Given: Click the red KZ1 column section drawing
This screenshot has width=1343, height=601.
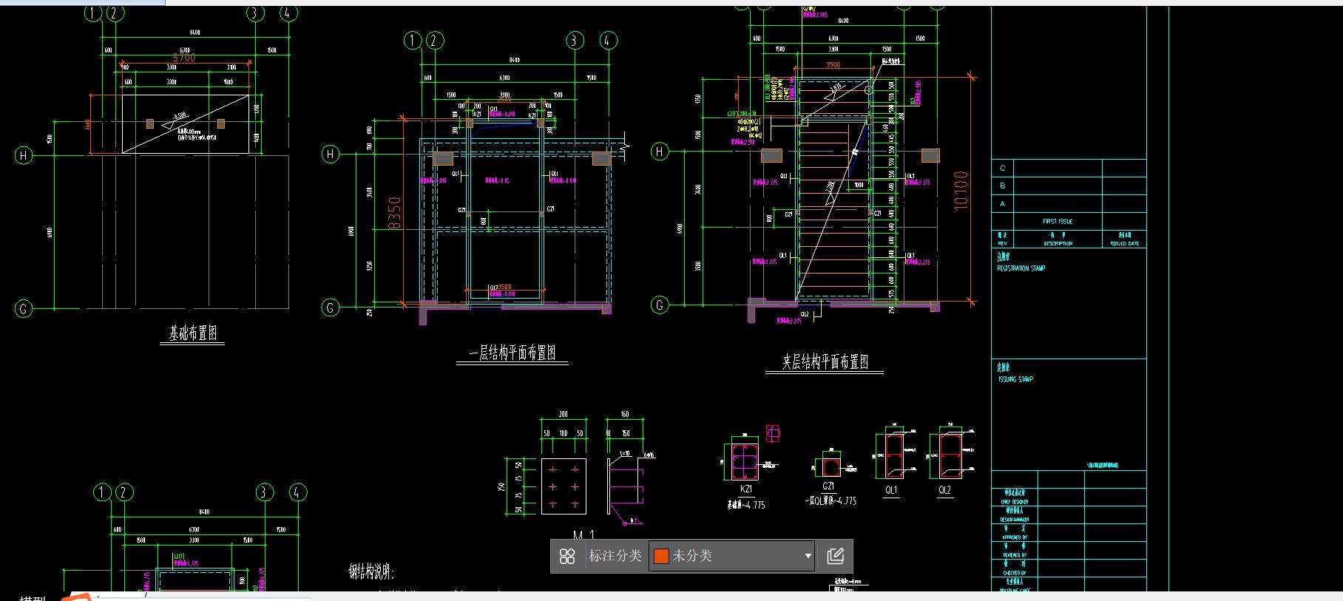Looking at the screenshot, I should pyautogui.click(x=745, y=461).
